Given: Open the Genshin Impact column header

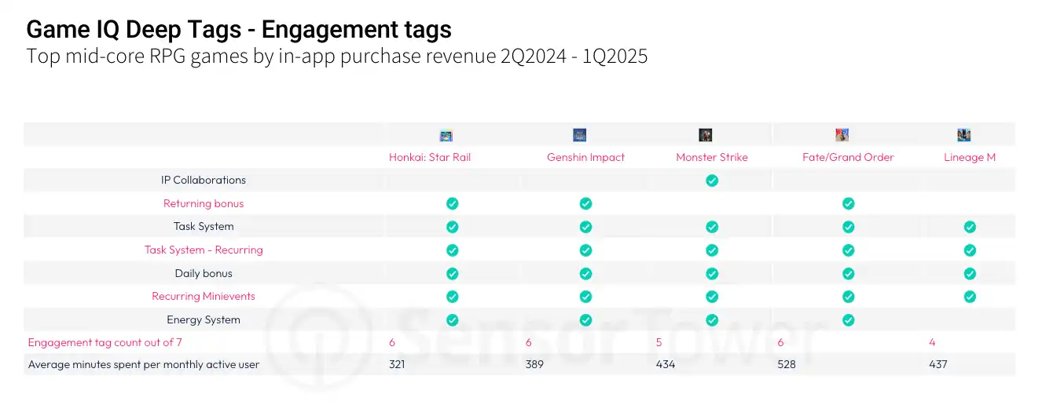Looking at the screenshot, I should pos(585,157).
